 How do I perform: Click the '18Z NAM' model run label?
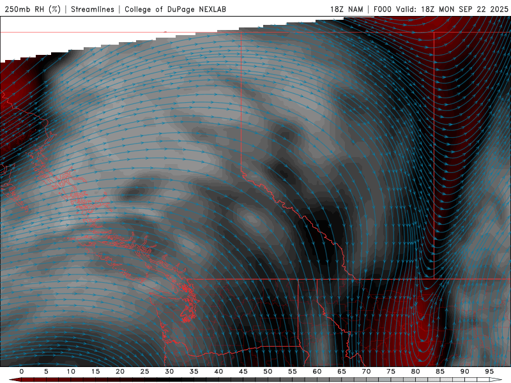[346, 9]
